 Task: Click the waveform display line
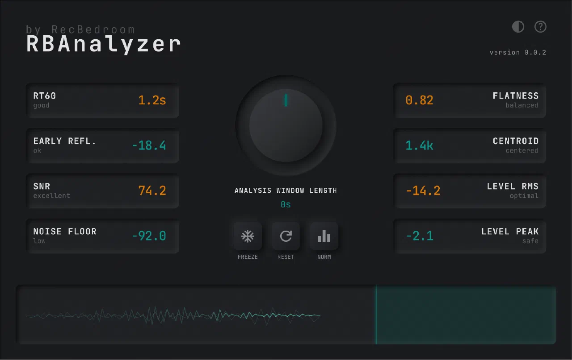pos(173,316)
